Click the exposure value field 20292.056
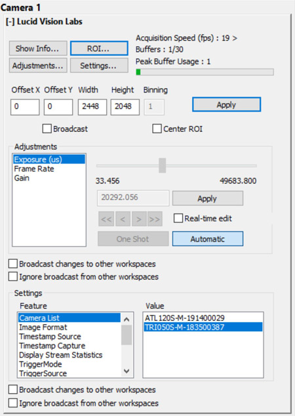Viewport: 295px width, 416px height. click(x=133, y=198)
